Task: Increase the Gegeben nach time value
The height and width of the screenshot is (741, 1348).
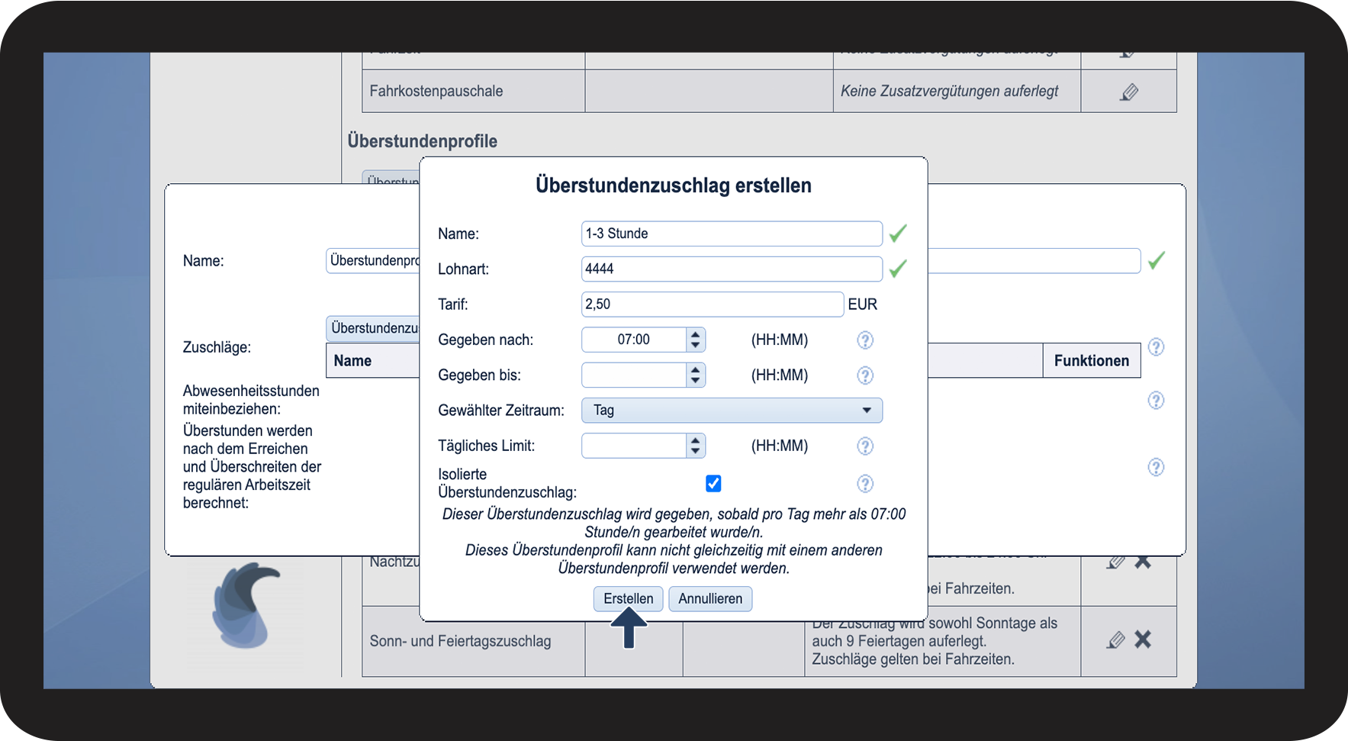Action: point(695,334)
